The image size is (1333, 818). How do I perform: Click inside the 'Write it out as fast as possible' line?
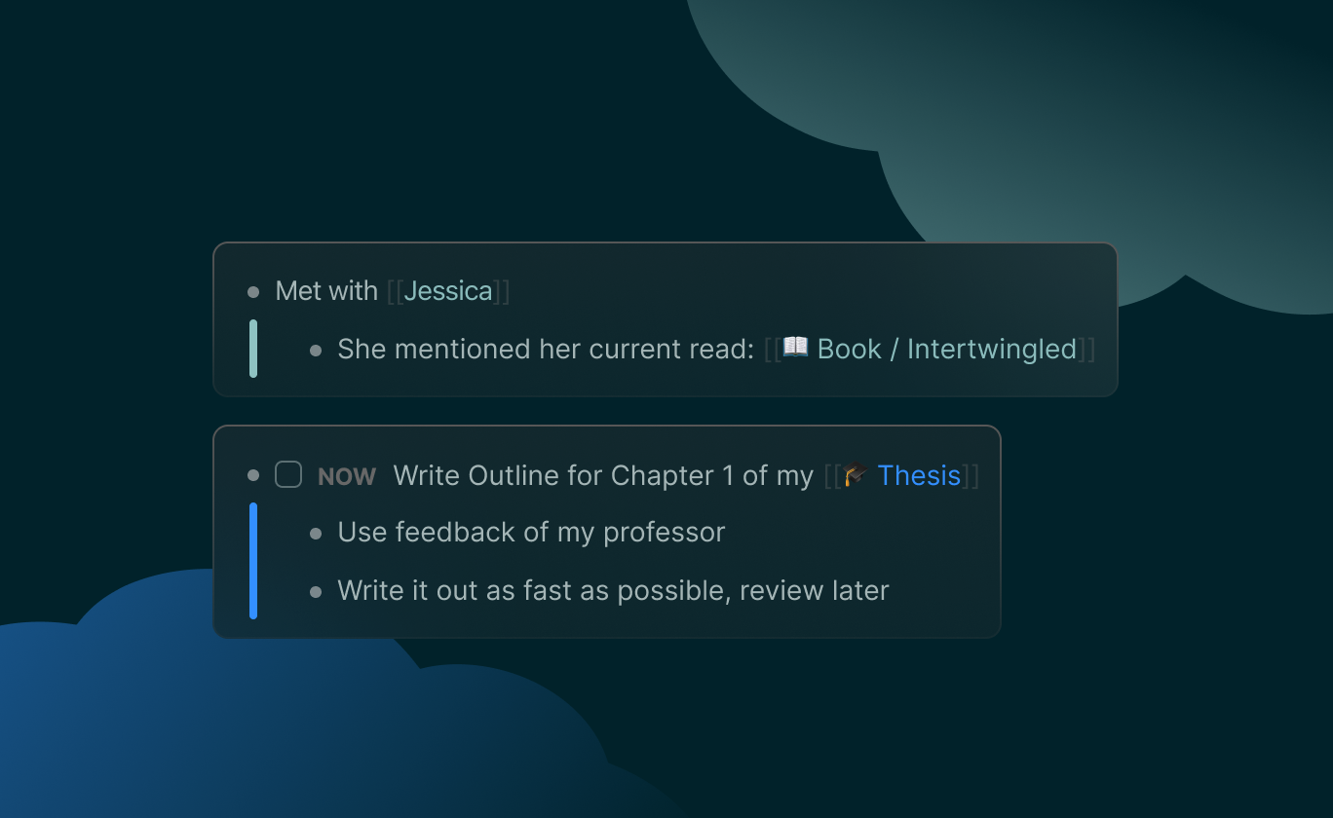point(612,590)
